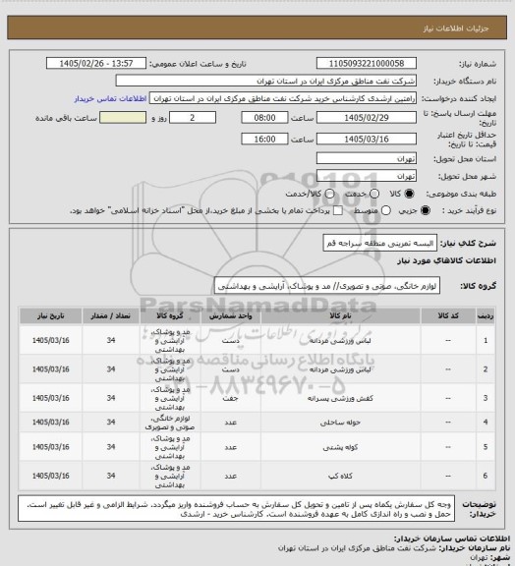Click the delivery city field تهران
This screenshot has height=566, width=515.
pyautogui.click(x=367, y=176)
